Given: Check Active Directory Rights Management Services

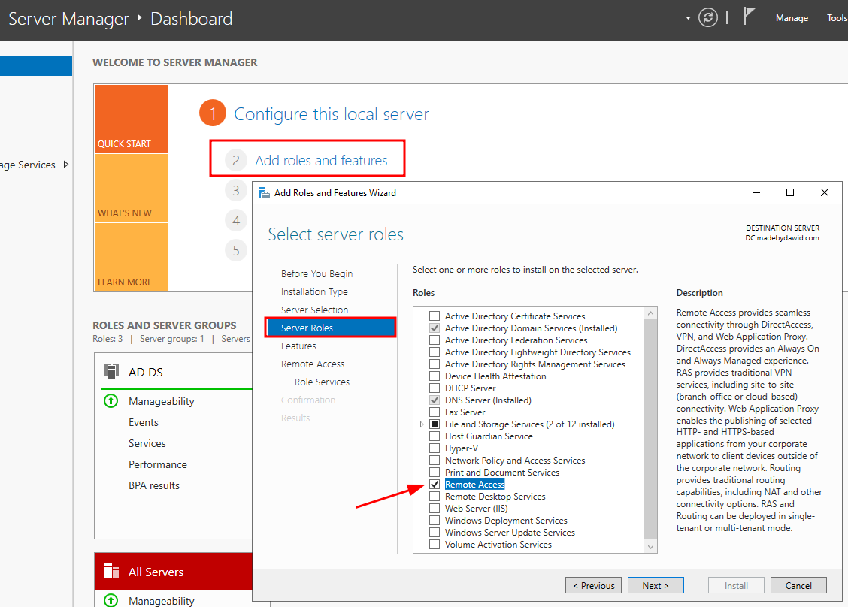Looking at the screenshot, I should pyautogui.click(x=435, y=364).
